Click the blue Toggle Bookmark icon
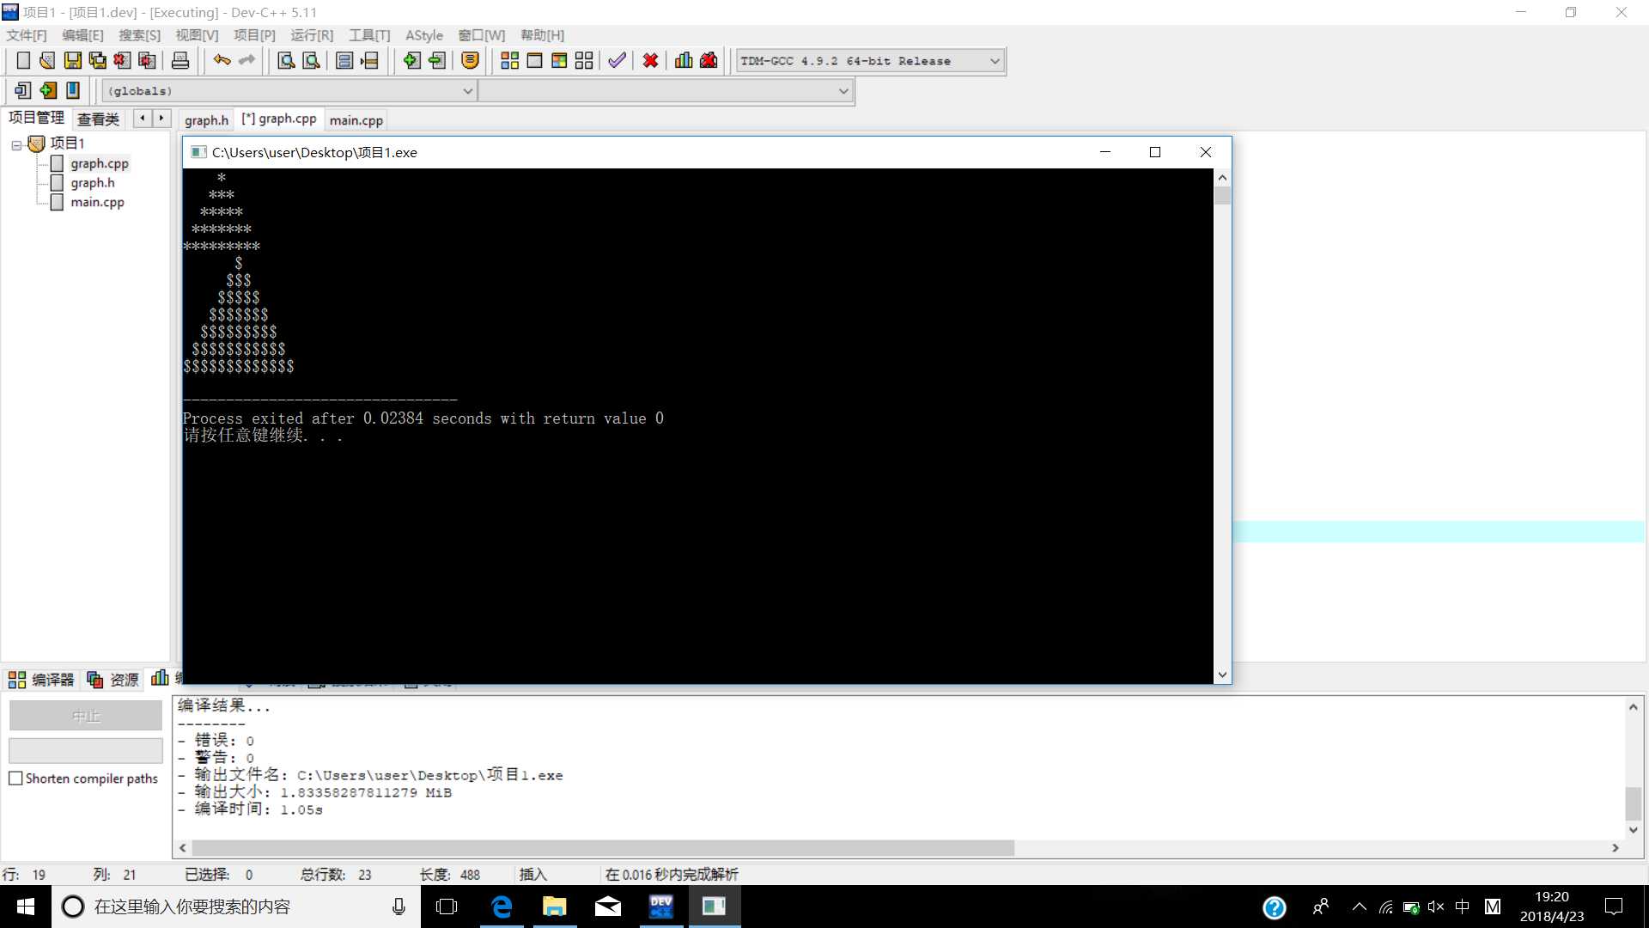Viewport: 1649px width, 928px height. coord(73,90)
